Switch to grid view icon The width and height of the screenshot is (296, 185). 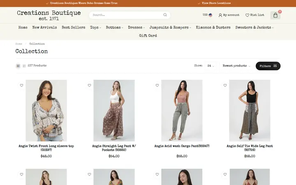pos(18,66)
